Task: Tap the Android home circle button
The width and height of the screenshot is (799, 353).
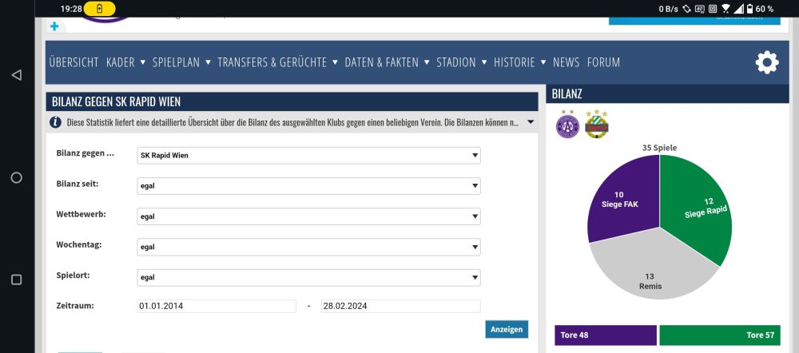Action: [x=16, y=177]
